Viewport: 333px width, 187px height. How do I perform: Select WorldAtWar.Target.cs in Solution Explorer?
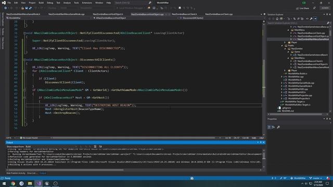coord(295,102)
